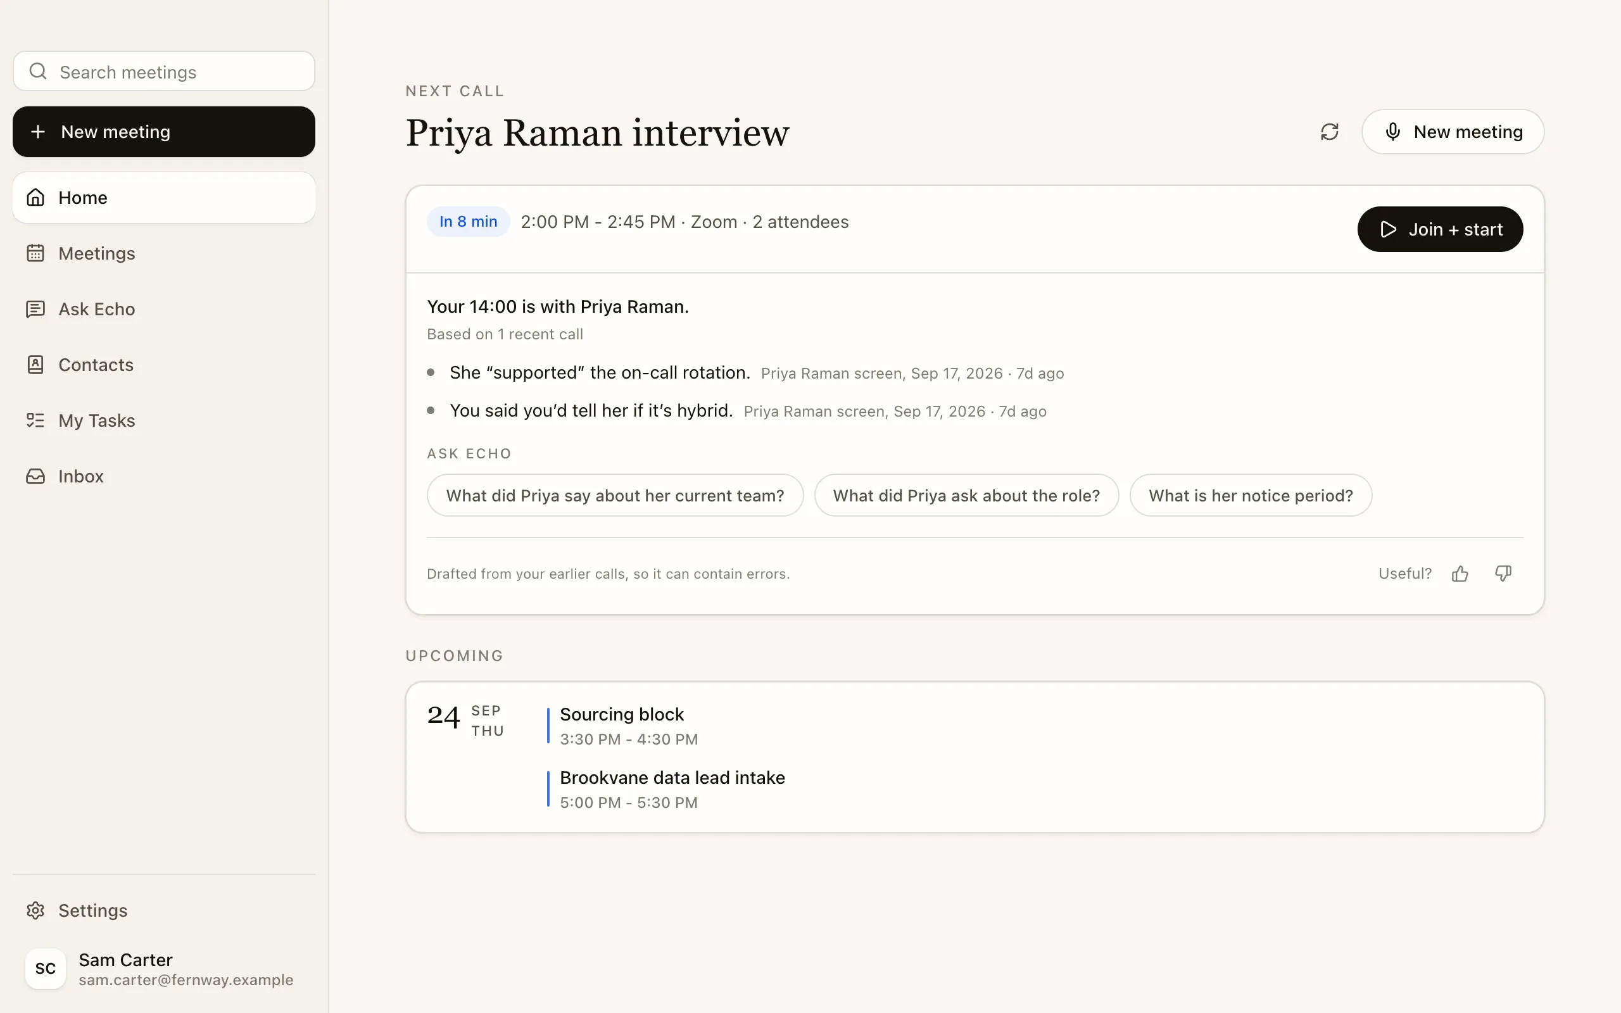The height and width of the screenshot is (1013, 1621).
Task: Click the Home house icon
Action: click(x=35, y=198)
